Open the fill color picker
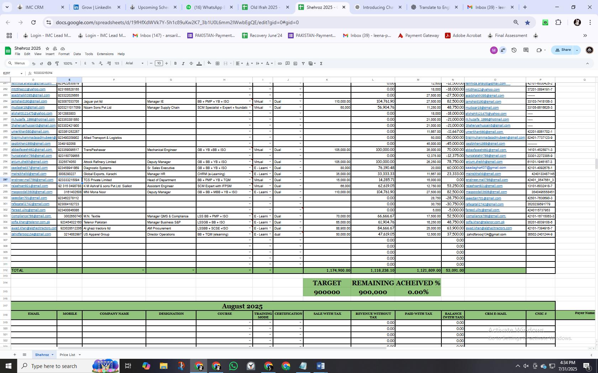The image size is (598, 373). 209,64
